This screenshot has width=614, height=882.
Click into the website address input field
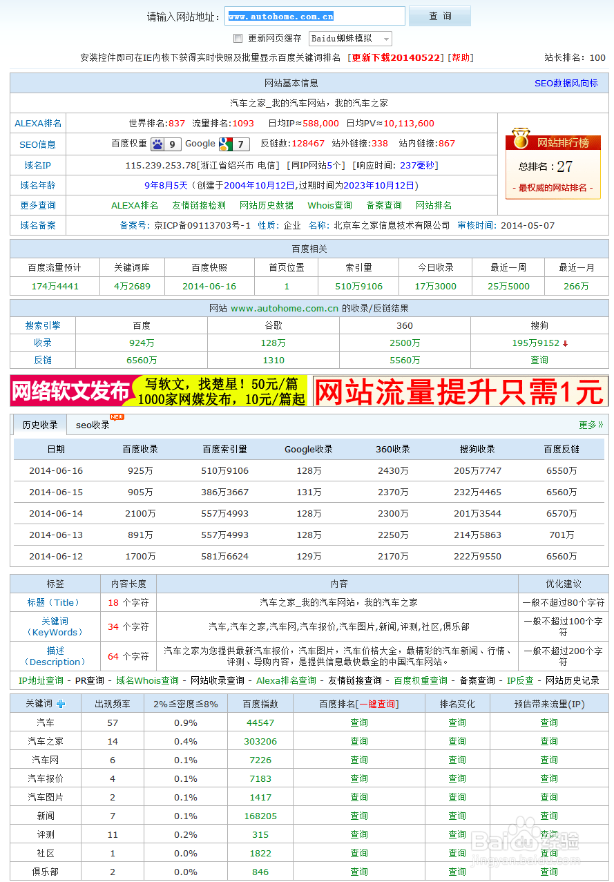click(315, 16)
